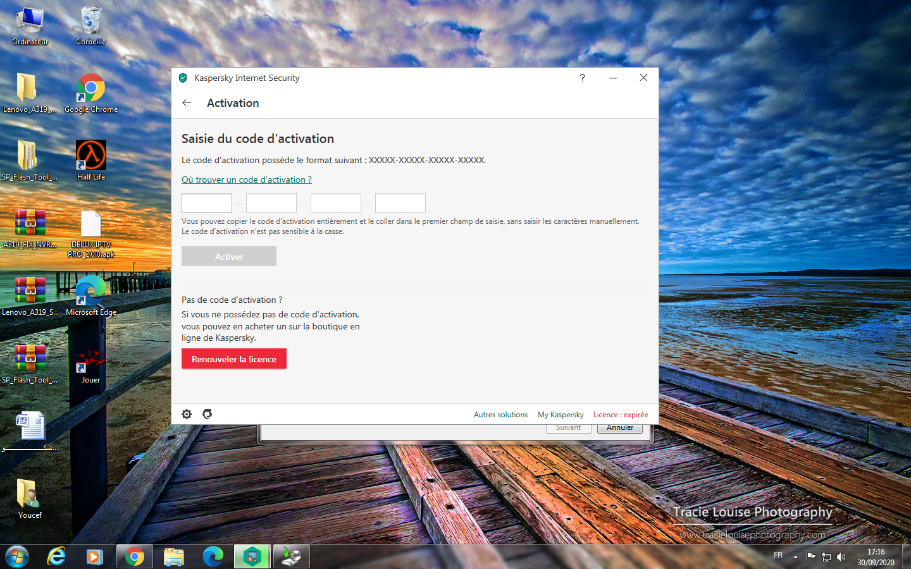Click Annuler in the background dialog

[620, 428]
